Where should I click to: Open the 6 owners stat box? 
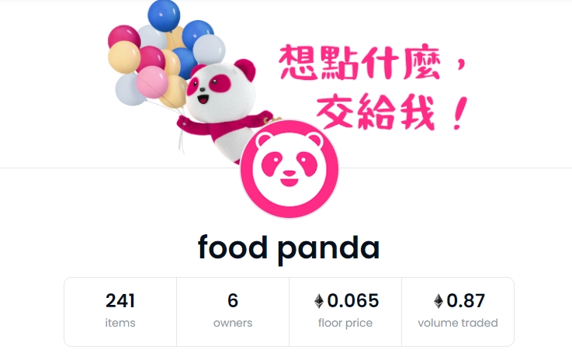233,312
